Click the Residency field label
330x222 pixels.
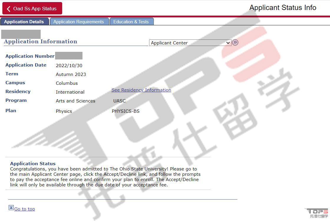click(18, 92)
